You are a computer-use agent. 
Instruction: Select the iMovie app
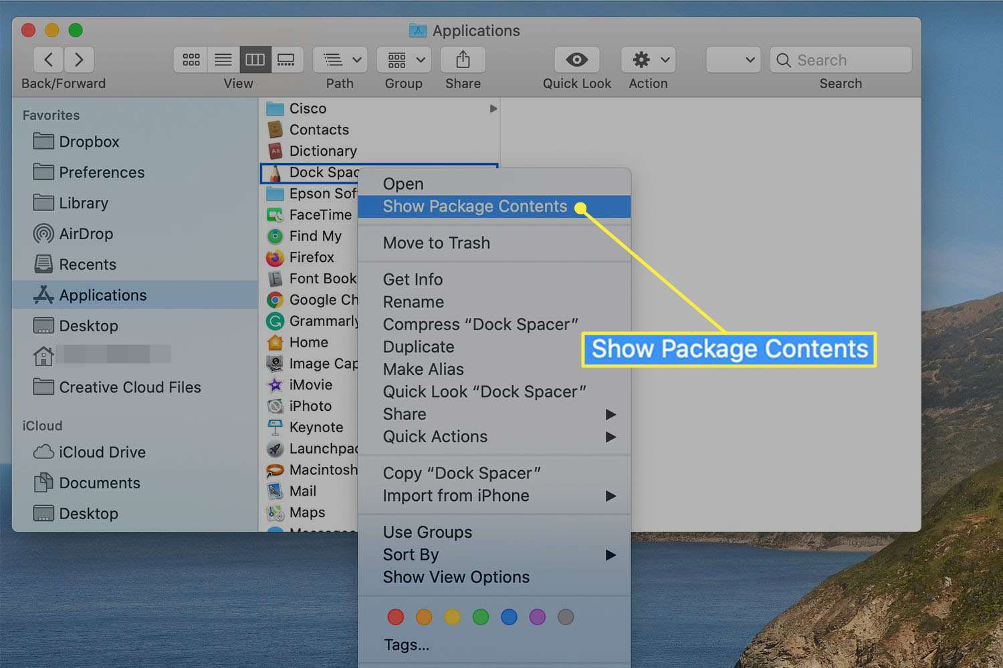(310, 385)
